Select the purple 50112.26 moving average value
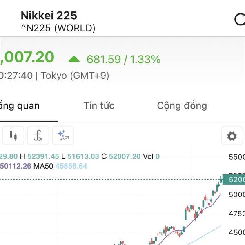 16,166
